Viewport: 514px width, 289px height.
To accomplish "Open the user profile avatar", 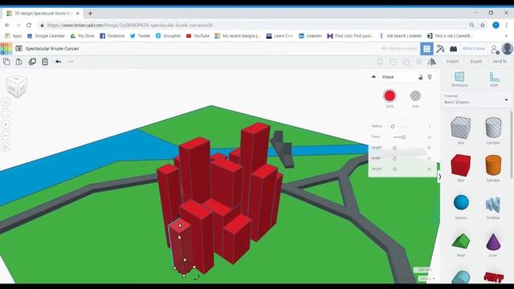I will (507, 49).
